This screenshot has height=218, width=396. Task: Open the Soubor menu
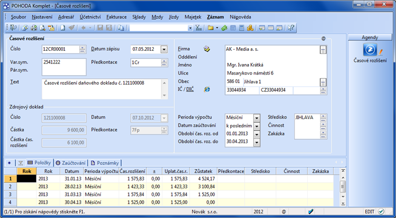(x=18, y=17)
